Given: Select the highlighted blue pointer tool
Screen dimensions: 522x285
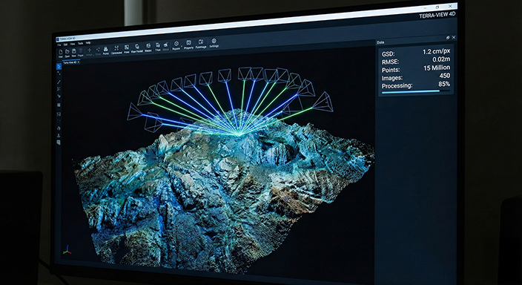Looking at the screenshot, I should pyautogui.click(x=59, y=67).
